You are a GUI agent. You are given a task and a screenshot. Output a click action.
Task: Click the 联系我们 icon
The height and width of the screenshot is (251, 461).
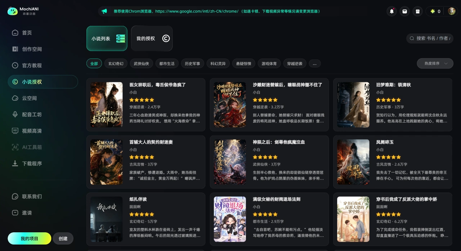(x=15, y=196)
